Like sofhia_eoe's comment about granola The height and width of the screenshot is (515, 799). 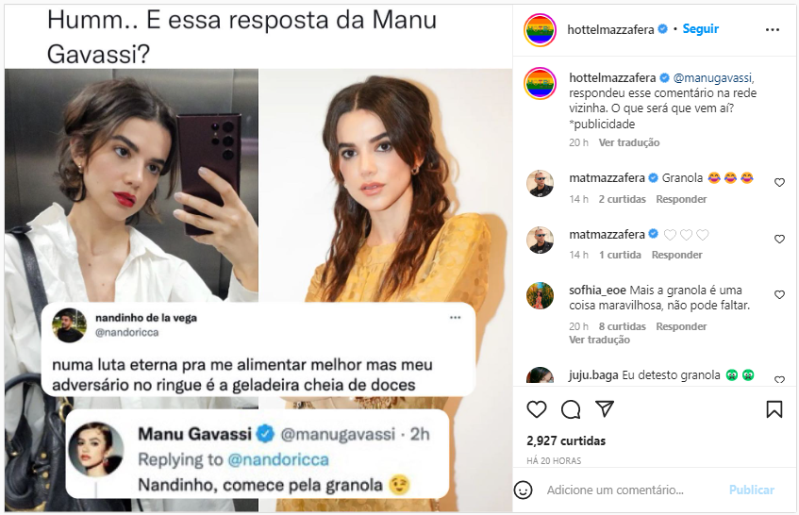[x=779, y=294]
